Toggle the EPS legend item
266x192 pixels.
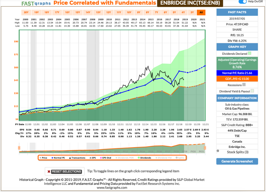(93, 158)
